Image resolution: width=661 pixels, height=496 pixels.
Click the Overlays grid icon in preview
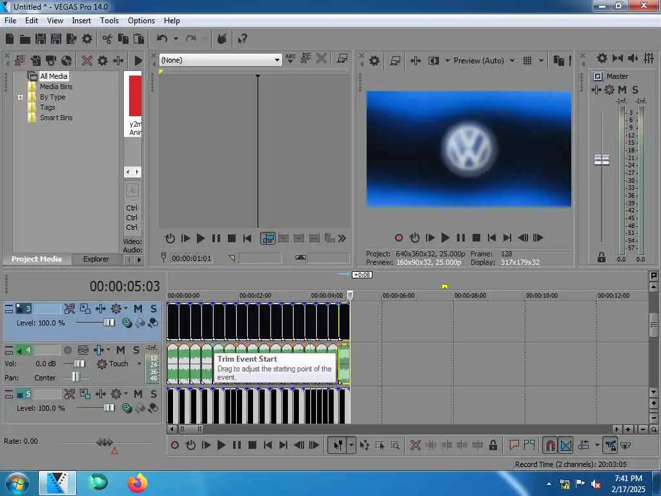(527, 61)
